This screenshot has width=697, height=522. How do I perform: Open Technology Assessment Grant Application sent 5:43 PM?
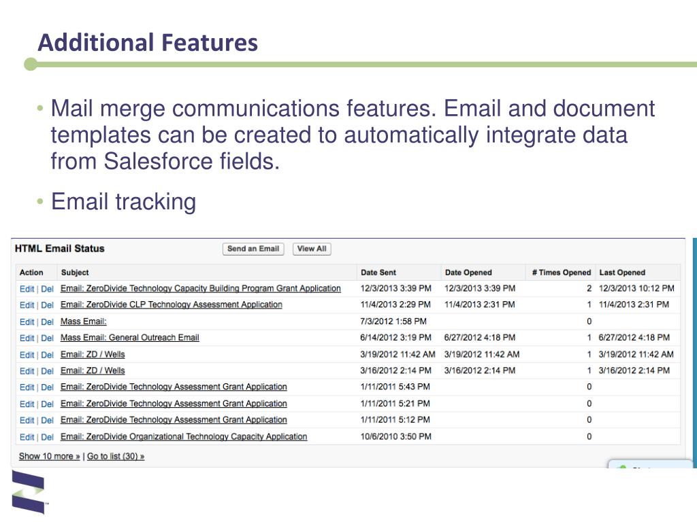174,387
